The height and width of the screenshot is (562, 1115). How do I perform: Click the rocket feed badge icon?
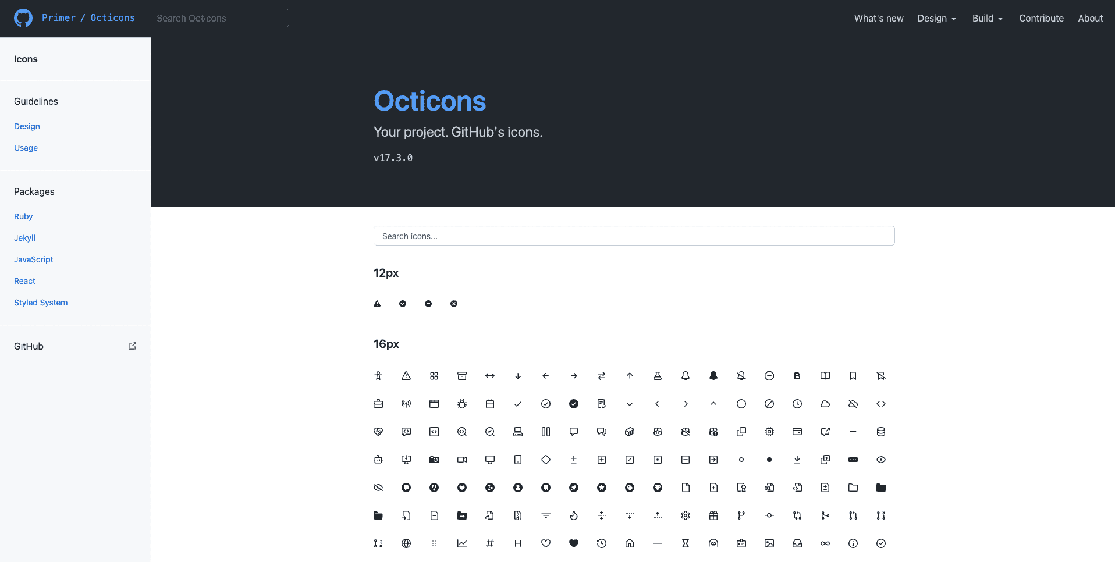(x=574, y=488)
